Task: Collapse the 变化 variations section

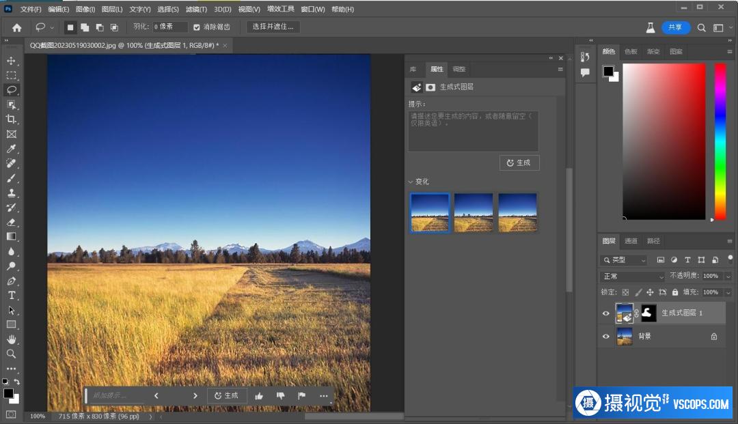Action: pyautogui.click(x=411, y=182)
